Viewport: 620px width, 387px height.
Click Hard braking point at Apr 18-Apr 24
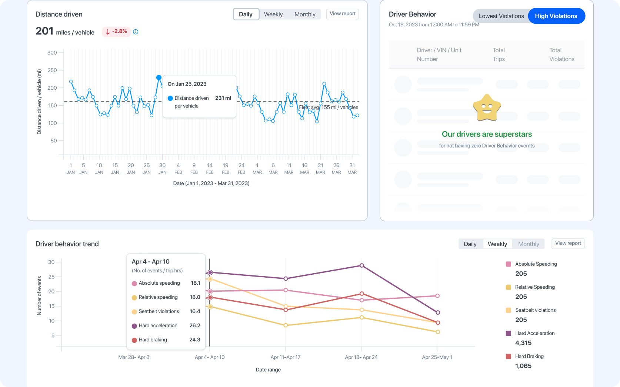(x=362, y=294)
